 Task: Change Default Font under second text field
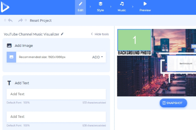click(x=14, y=125)
